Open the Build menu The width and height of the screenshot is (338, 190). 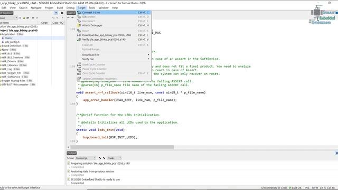60,8
